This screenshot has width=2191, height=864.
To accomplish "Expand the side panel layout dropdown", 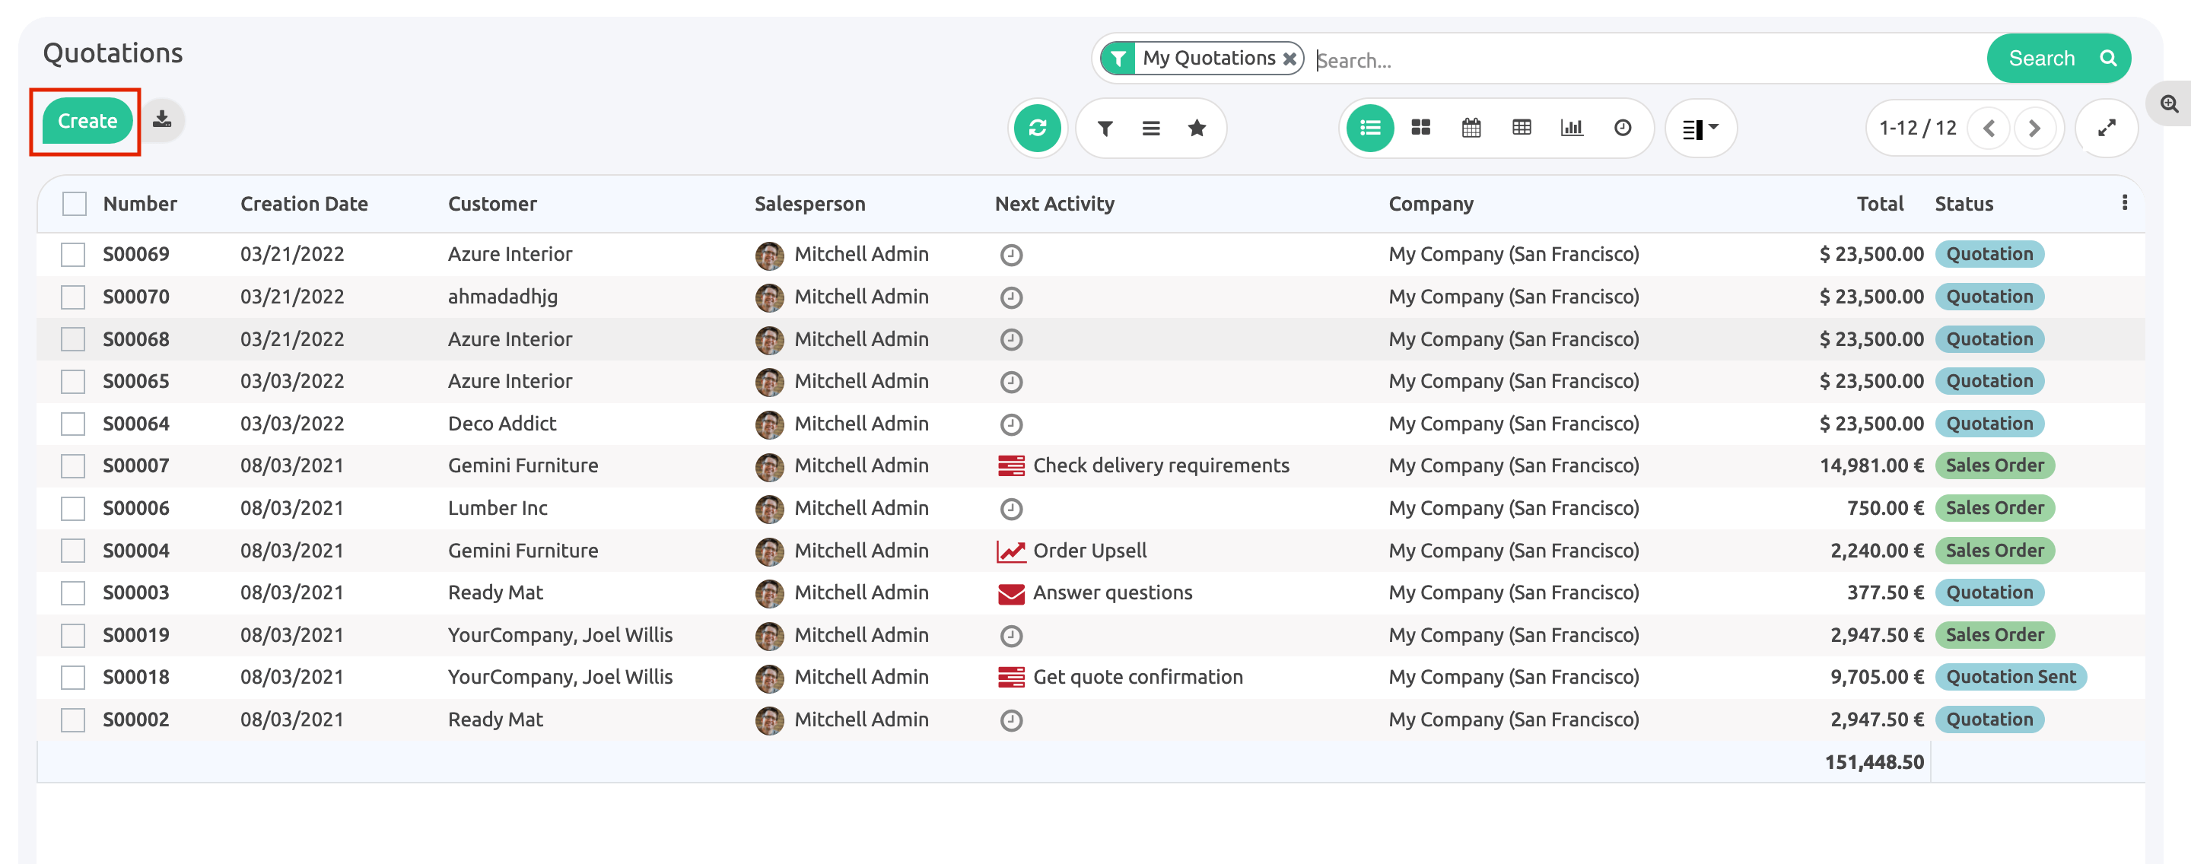I will coord(1700,129).
